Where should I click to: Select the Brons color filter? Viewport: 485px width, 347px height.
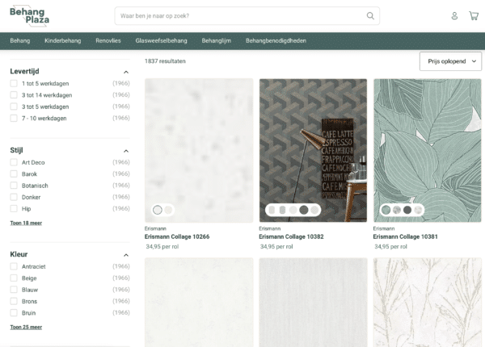coord(14,301)
